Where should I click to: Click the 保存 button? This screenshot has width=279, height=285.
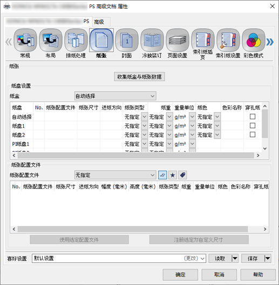coord(253,258)
